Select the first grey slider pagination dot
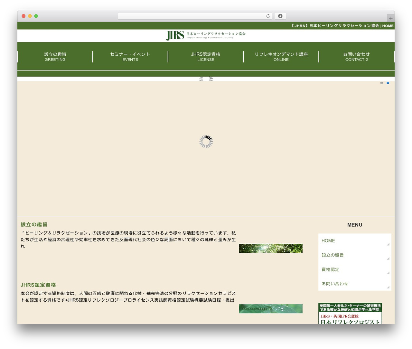The image size is (412, 349). click(381, 83)
